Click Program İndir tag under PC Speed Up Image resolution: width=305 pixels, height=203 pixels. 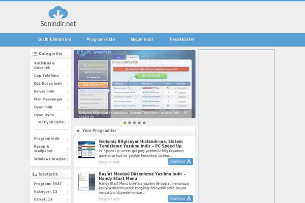pyautogui.click(x=109, y=162)
